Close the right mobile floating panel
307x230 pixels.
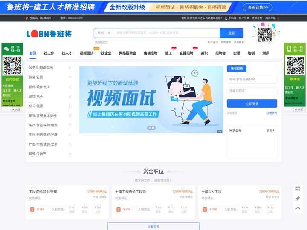point(299,109)
